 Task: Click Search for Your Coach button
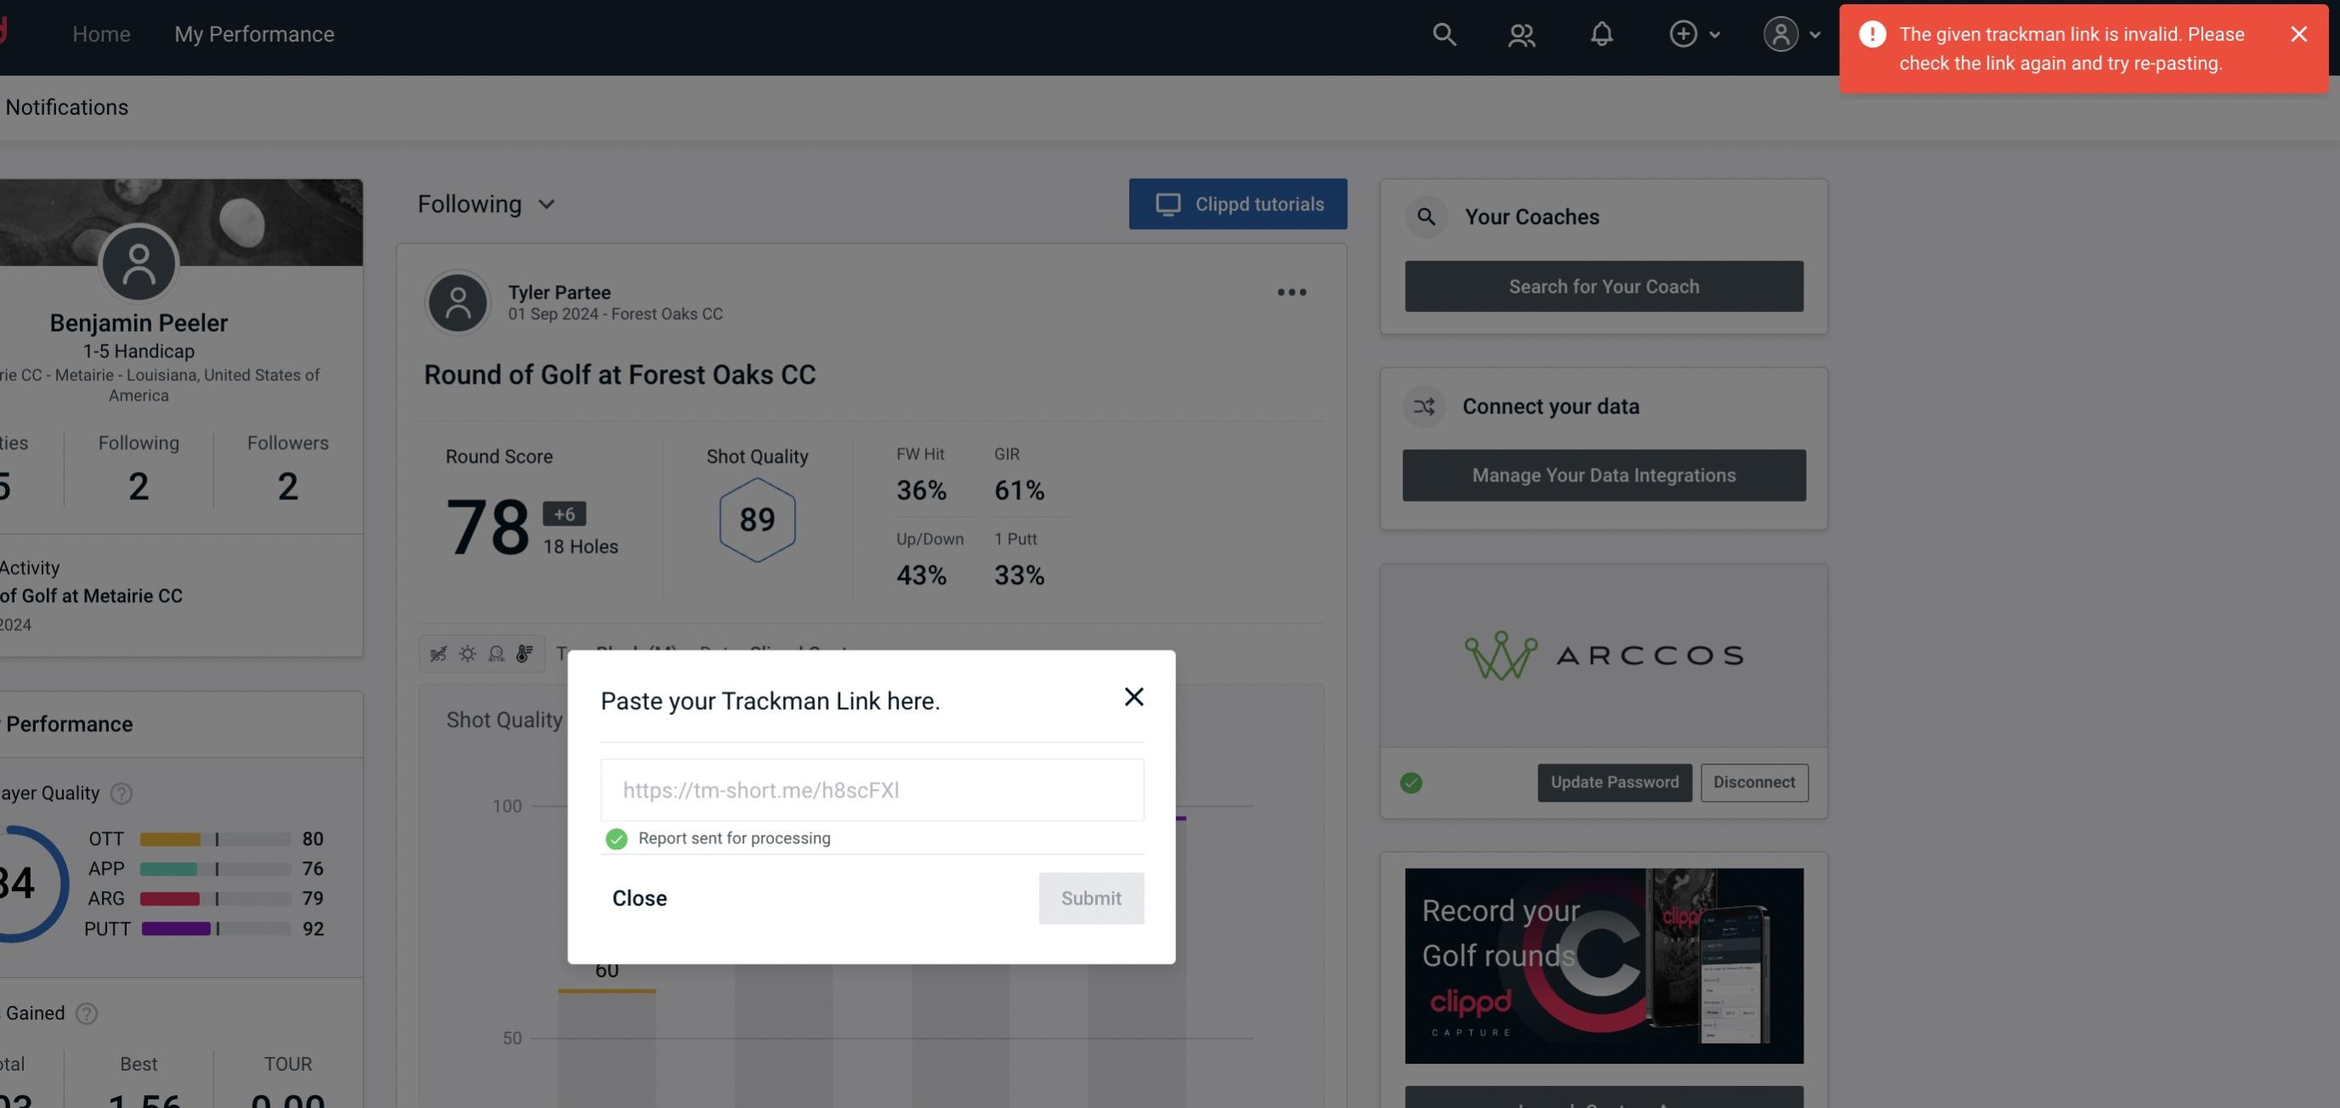point(1604,287)
